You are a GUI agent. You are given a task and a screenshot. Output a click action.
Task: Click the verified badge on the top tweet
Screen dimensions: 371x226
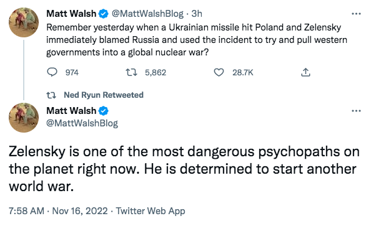click(x=104, y=14)
